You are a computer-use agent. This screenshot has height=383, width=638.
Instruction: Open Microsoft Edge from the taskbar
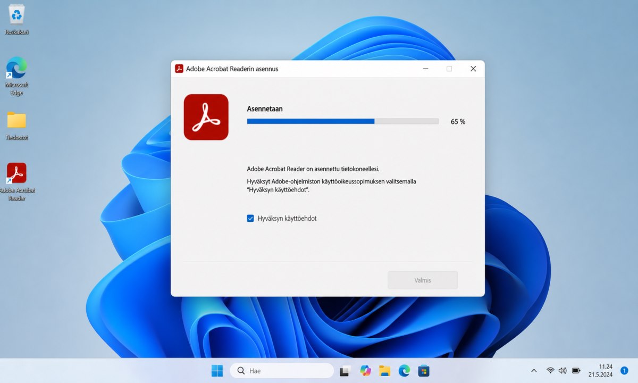click(405, 371)
